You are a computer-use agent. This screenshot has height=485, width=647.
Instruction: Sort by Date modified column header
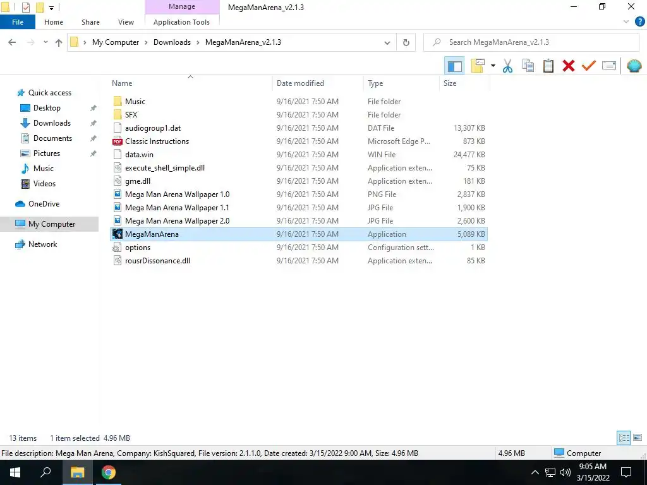[x=318, y=83]
